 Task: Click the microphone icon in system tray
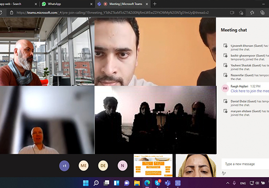coord(234,183)
